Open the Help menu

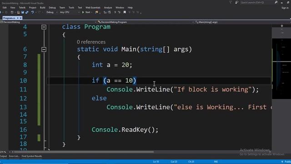tap(130, 8)
